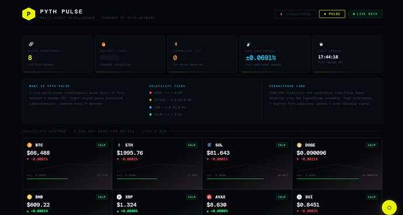Click the SOL volatility progress bar
This screenshot has width=403, height=215.
click(247, 179)
